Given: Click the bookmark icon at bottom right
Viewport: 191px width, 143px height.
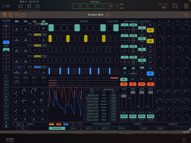Looking at the screenshot, I should click(184, 140).
